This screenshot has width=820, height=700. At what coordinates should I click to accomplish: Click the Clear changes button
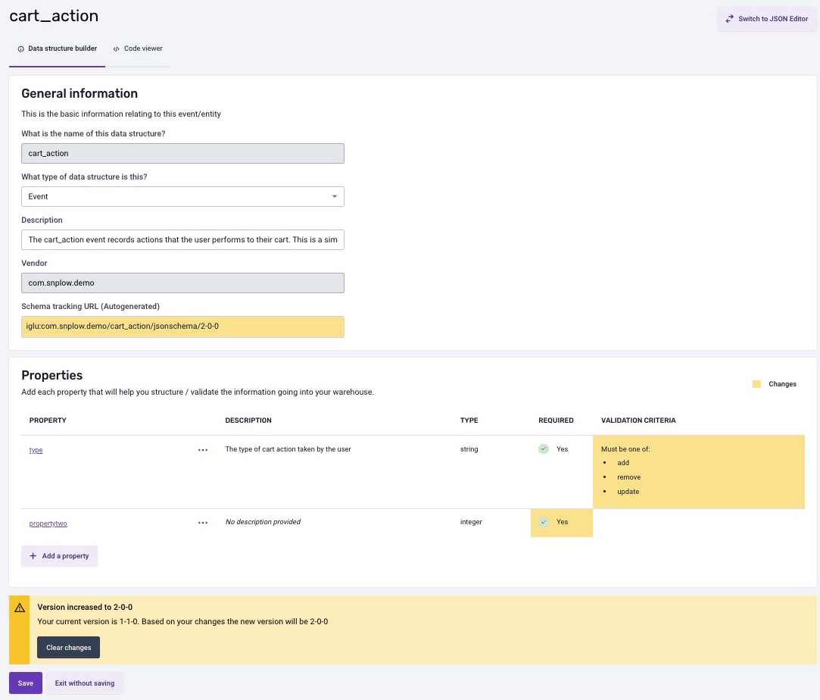[x=68, y=648]
